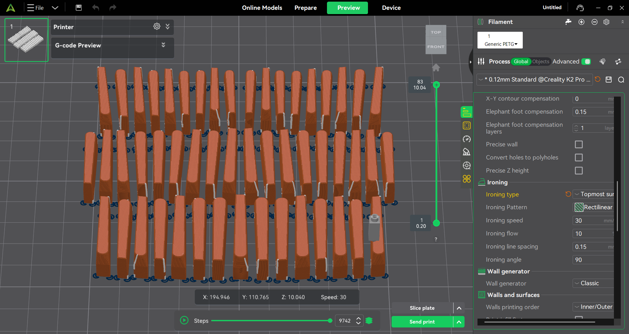Expand the Printer panel chevron

(x=168, y=26)
